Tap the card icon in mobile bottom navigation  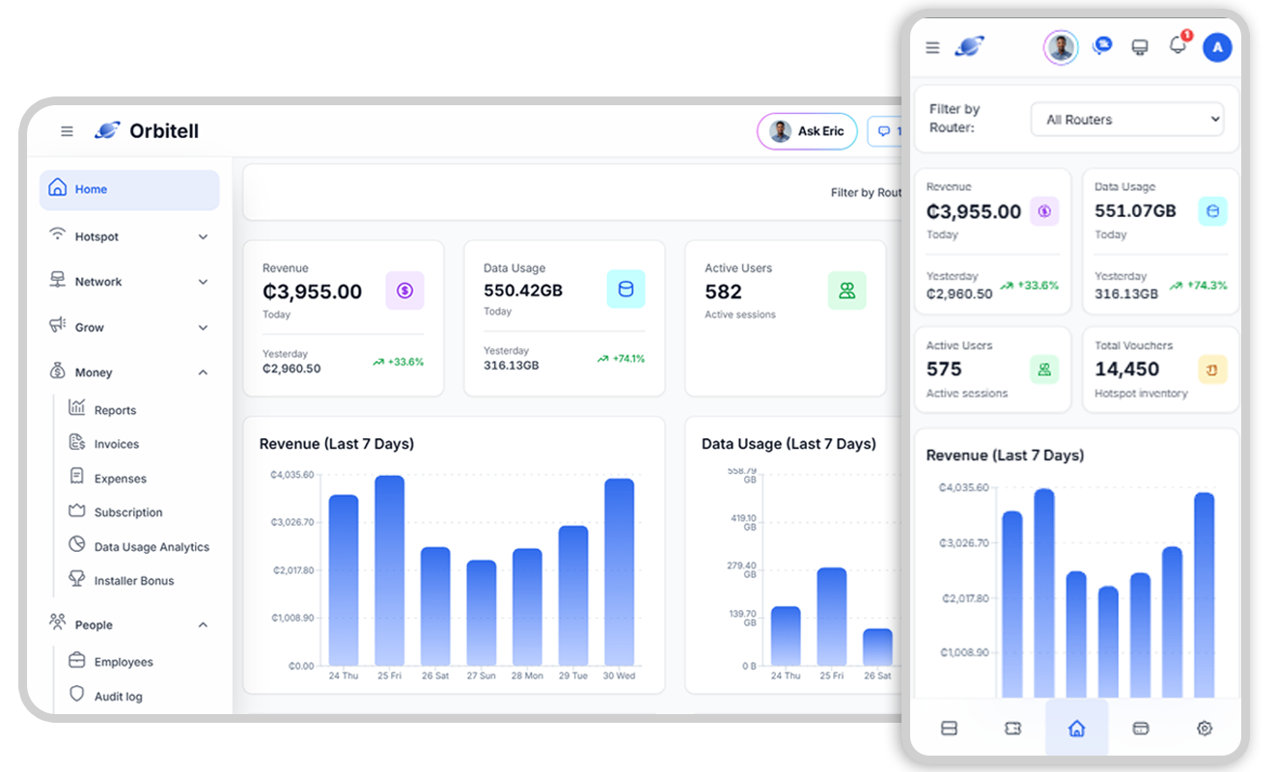pyautogui.click(x=1140, y=729)
